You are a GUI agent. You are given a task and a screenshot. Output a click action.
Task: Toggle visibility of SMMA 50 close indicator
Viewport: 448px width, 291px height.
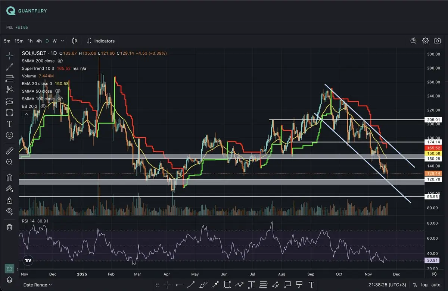(58, 91)
